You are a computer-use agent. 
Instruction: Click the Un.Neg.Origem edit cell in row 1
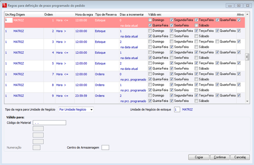click(9, 20)
